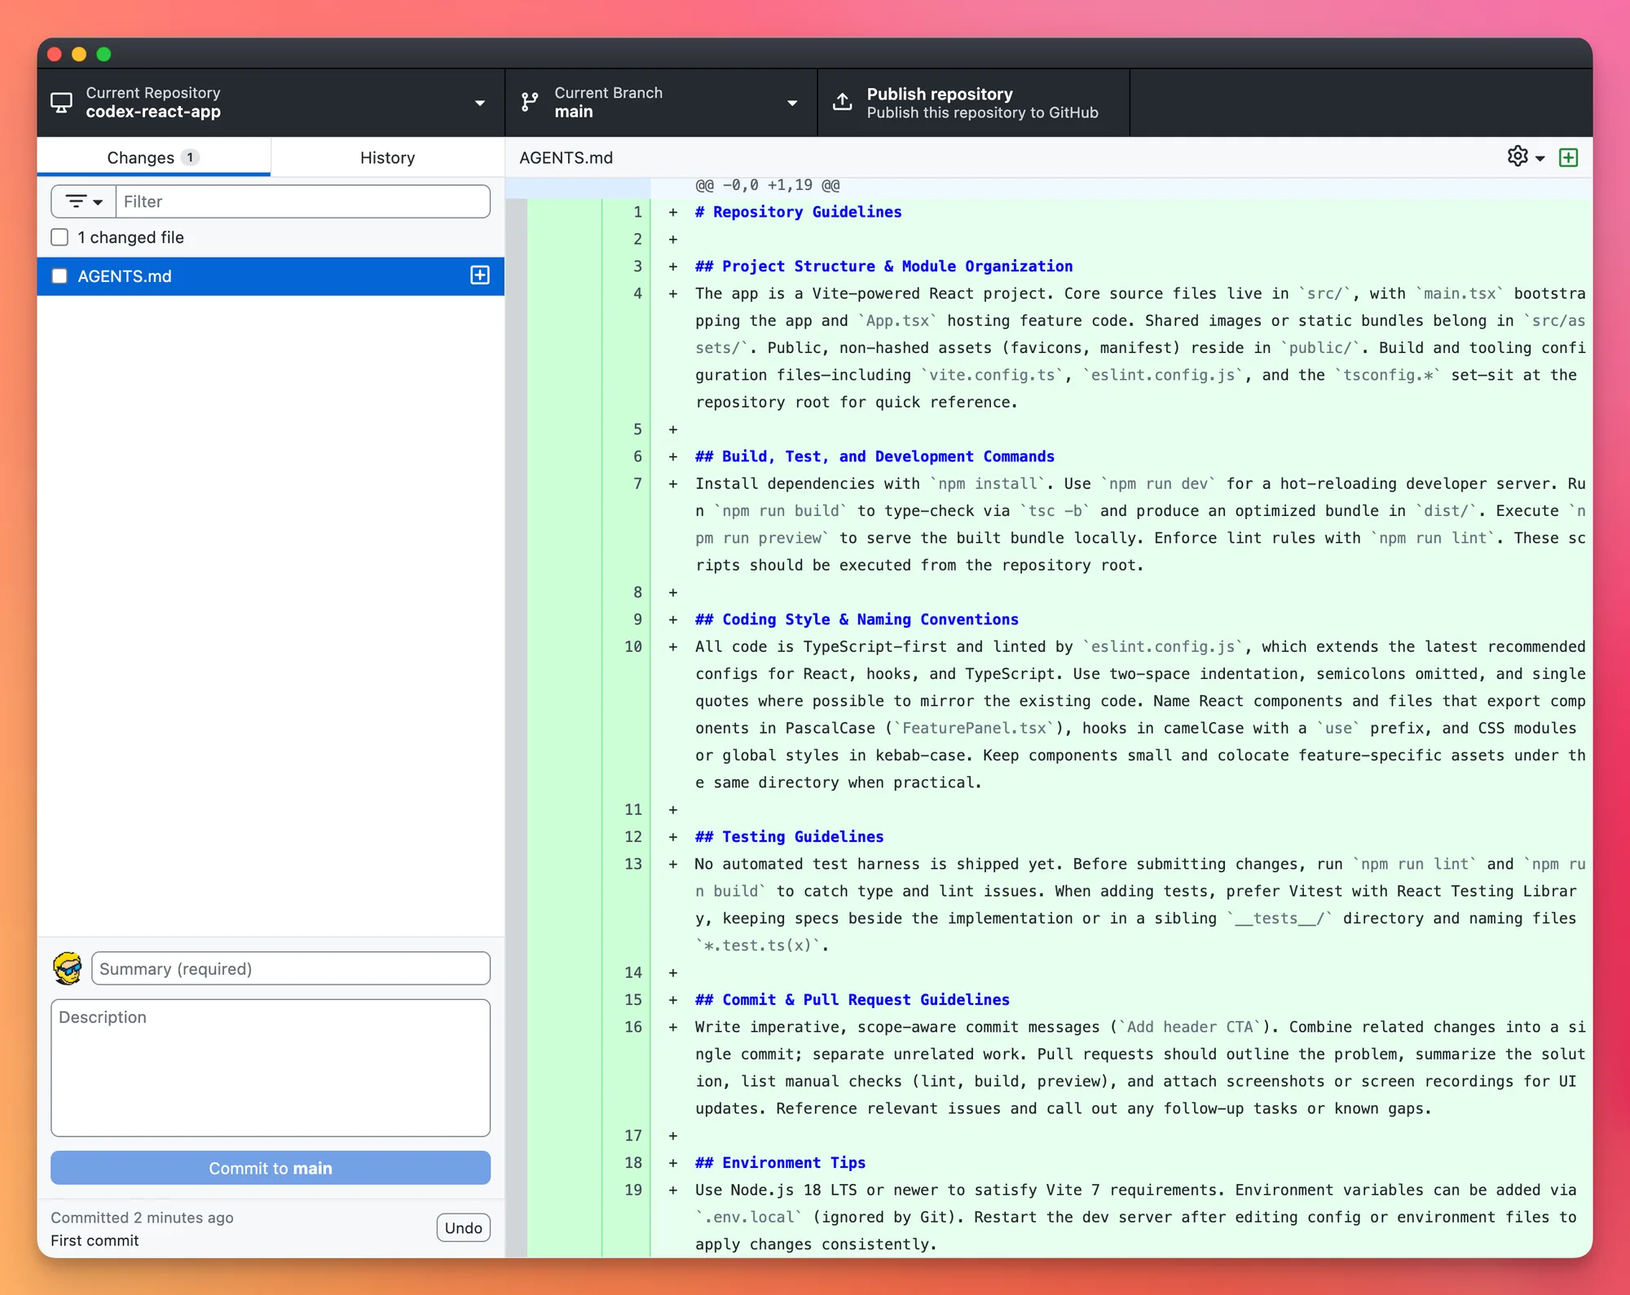Click the Publish repository upload icon
This screenshot has height=1295, width=1630.
point(843,102)
